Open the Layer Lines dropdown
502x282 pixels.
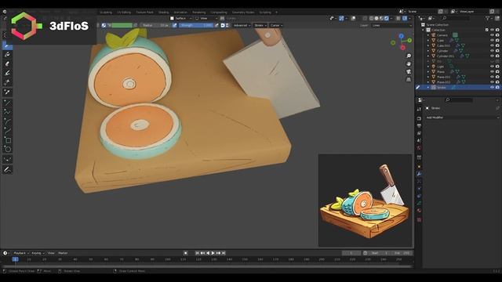[x=391, y=25]
